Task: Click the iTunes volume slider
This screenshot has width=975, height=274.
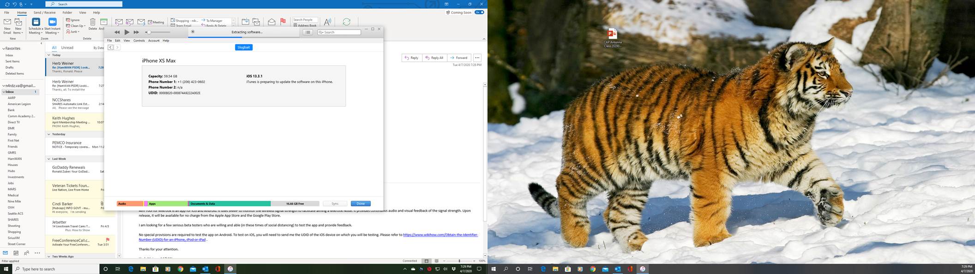Action: coord(158,32)
